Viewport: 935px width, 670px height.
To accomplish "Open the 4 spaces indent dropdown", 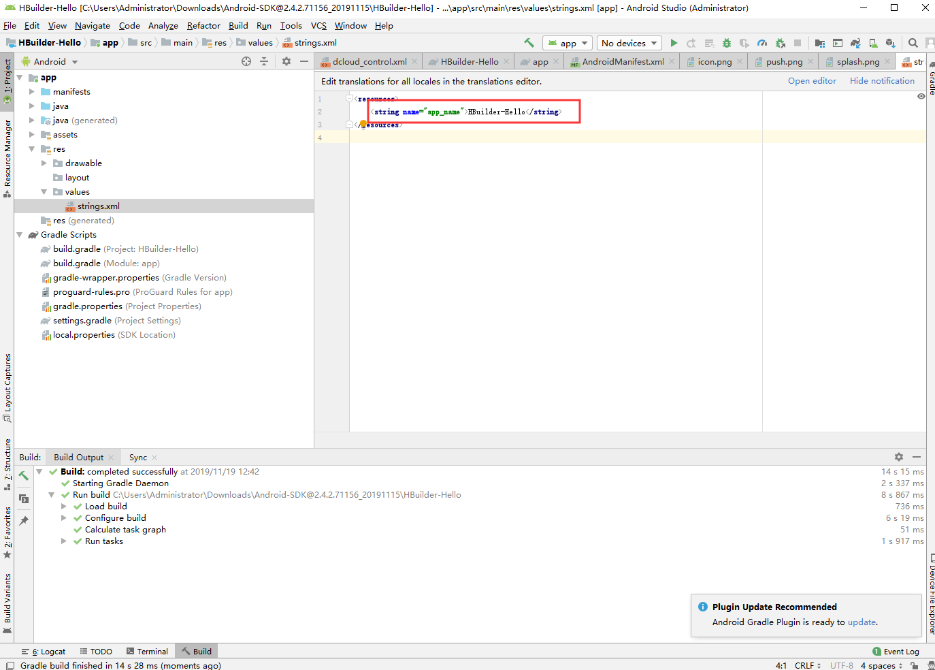I will [x=881, y=665].
